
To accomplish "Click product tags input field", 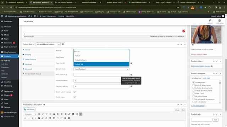I will [201, 120].
